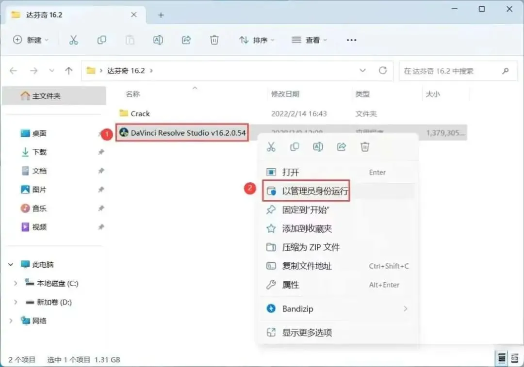Collapse the 此电脑 tree node
524x367 pixels.
point(11,265)
